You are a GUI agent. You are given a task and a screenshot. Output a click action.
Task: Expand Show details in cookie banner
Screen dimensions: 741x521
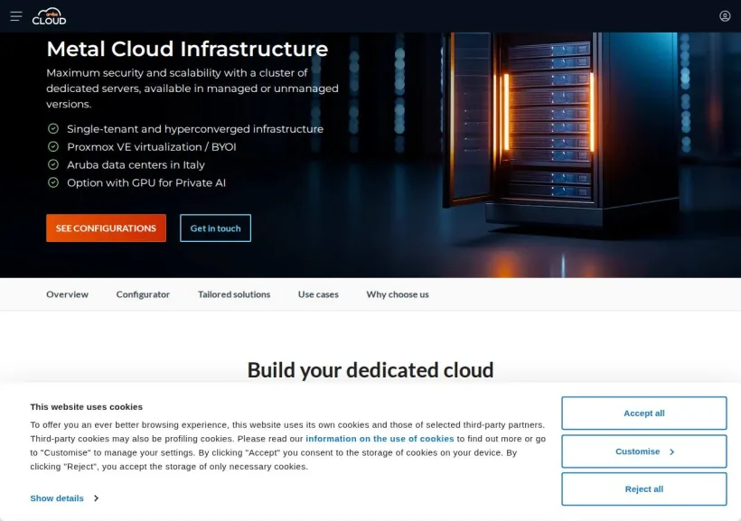pos(64,498)
